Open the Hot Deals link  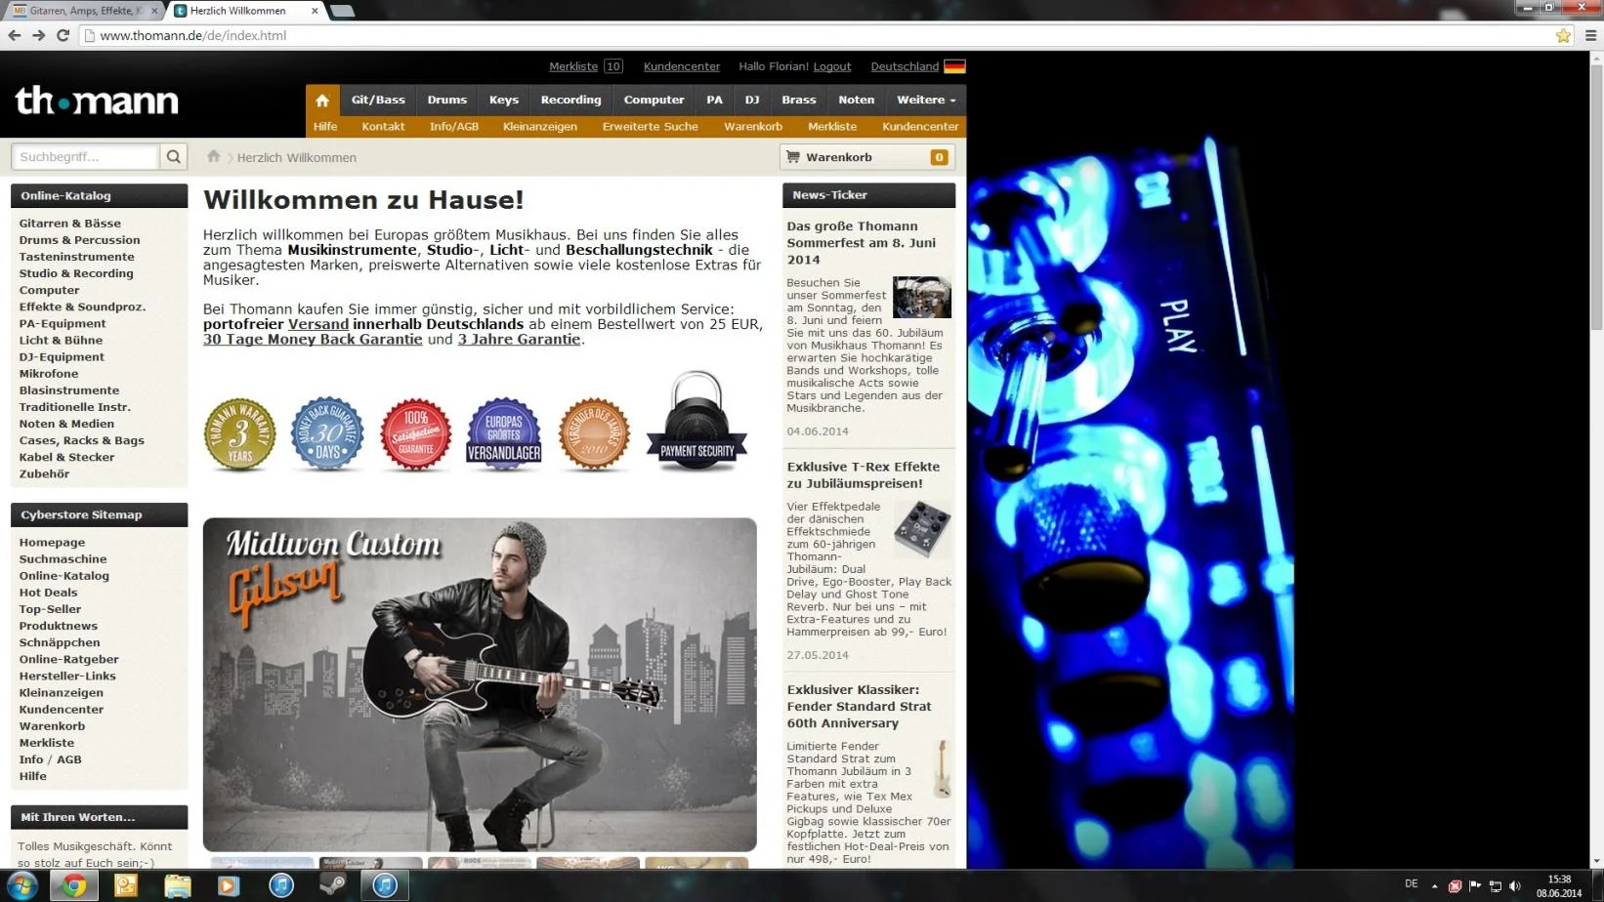(x=48, y=592)
